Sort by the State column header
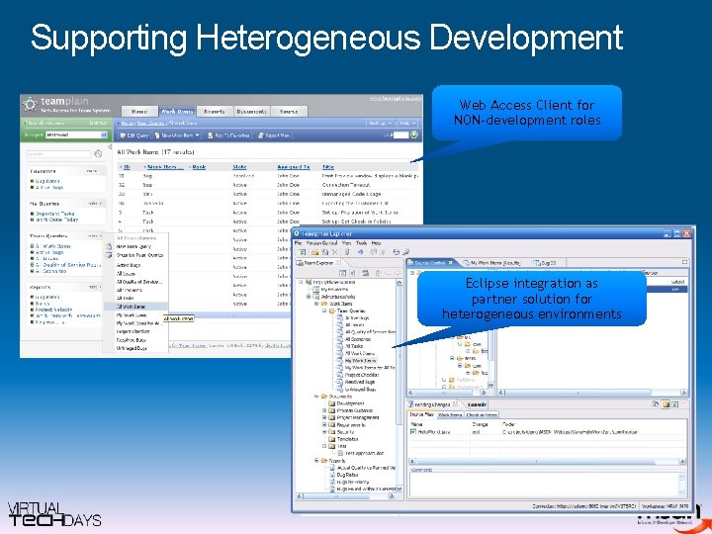The image size is (712, 534). (x=239, y=167)
